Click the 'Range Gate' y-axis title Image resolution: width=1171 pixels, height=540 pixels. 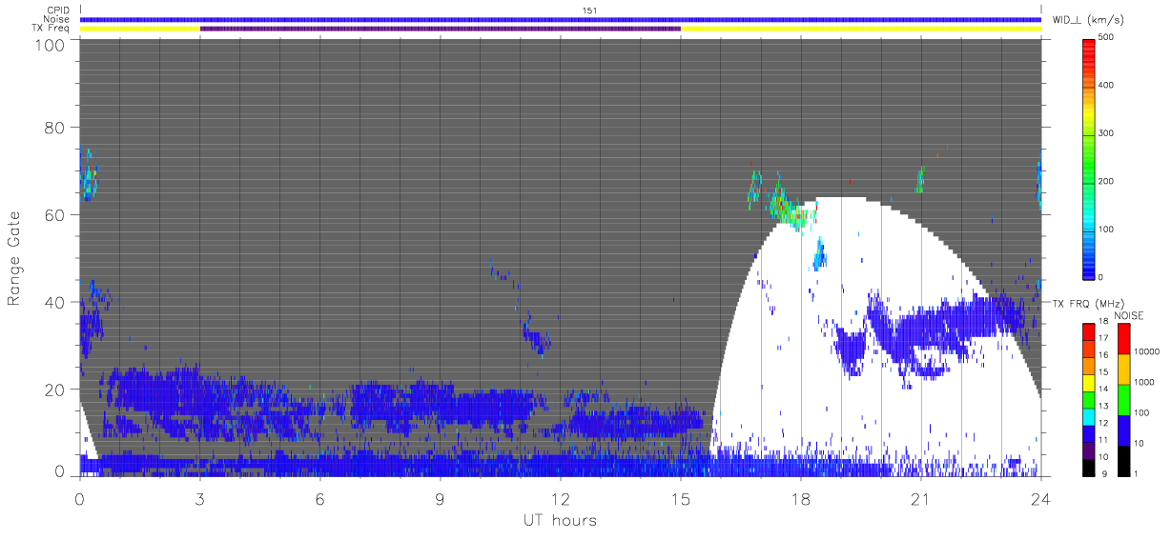pos(14,259)
